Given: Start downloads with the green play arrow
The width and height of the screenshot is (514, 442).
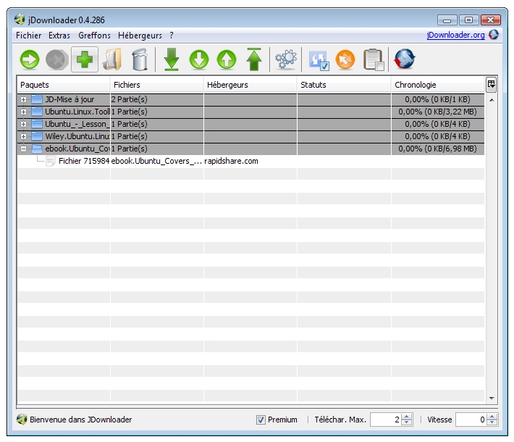Looking at the screenshot, I should tap(30, 59).
